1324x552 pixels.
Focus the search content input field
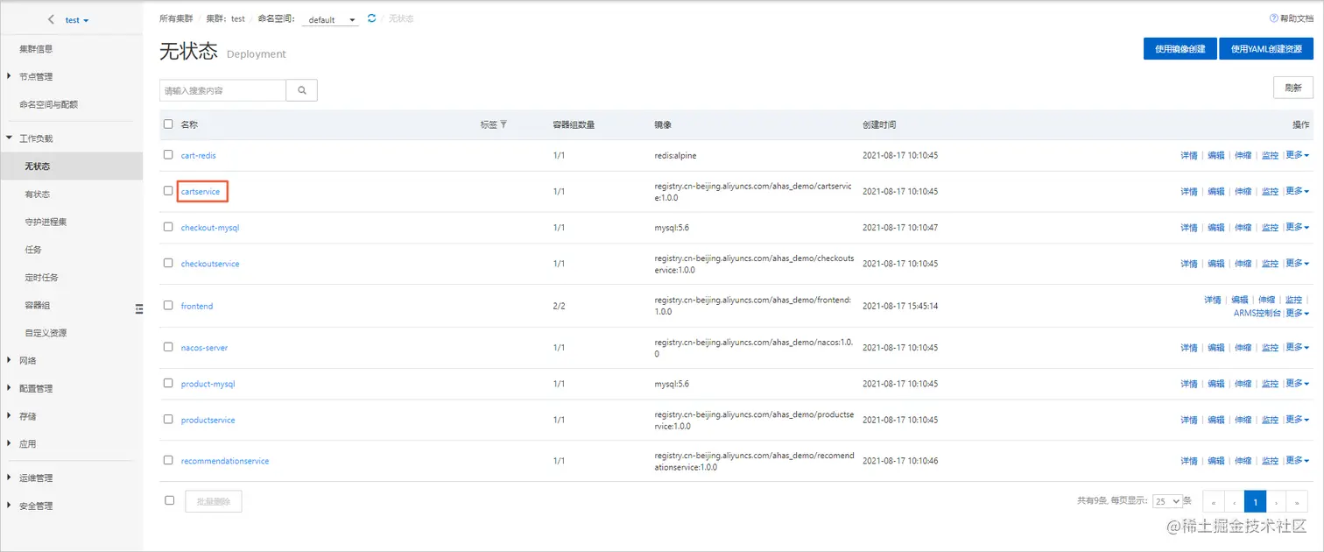pyautogui.click(x=223, y=90)
